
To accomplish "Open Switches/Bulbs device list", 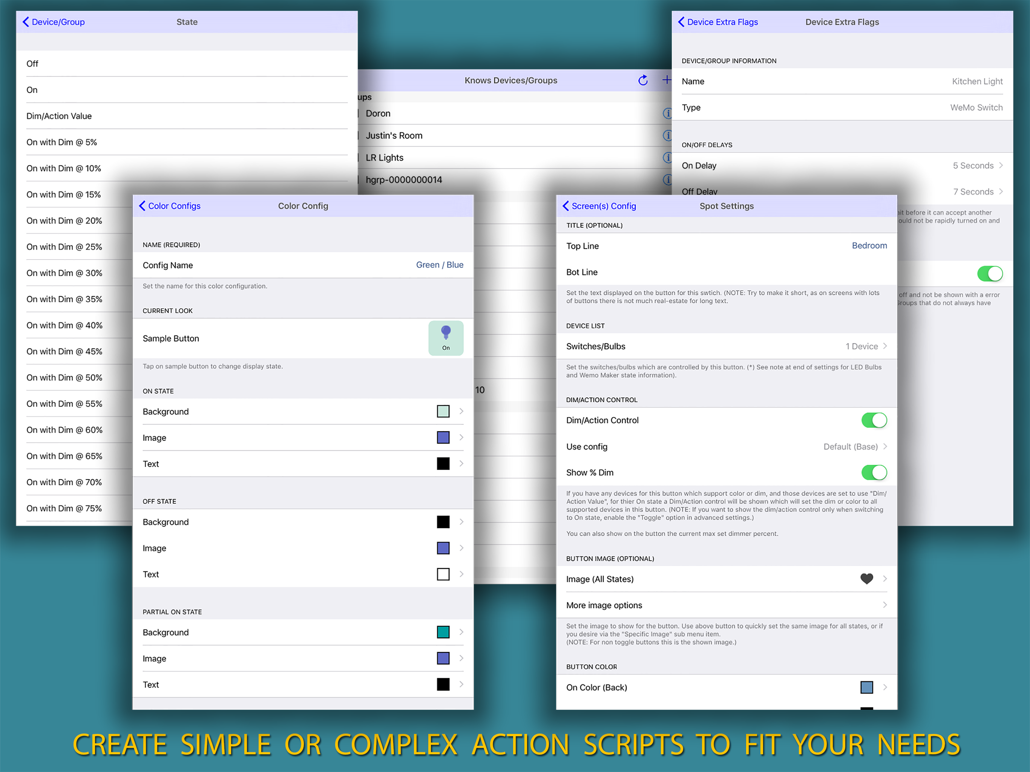I will click(727, 346).
